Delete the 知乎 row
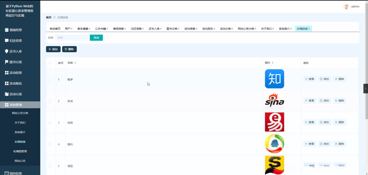368x175 pixels. coord(339,79)
